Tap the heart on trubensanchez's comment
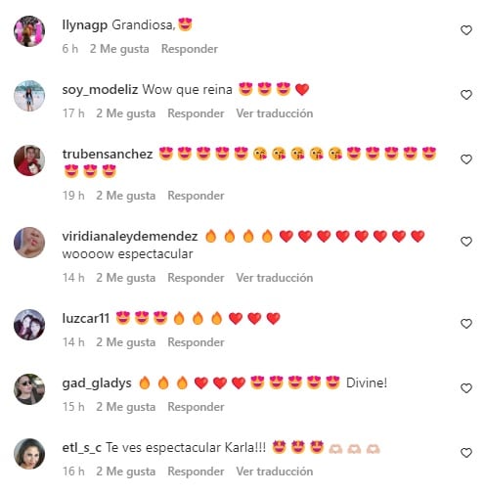The height and width of the screenshot is (494, 485). (466, 159)
